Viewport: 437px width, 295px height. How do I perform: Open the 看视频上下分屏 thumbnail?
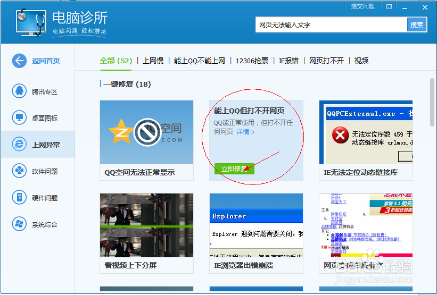[x=146, y=225]
